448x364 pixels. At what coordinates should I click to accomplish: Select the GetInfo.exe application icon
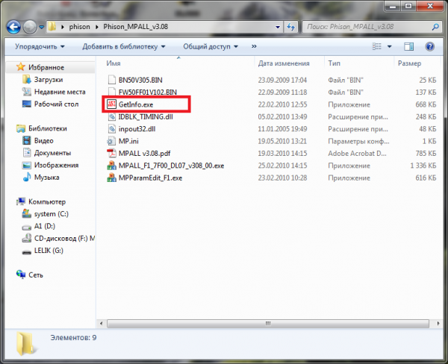click(111, 104)
